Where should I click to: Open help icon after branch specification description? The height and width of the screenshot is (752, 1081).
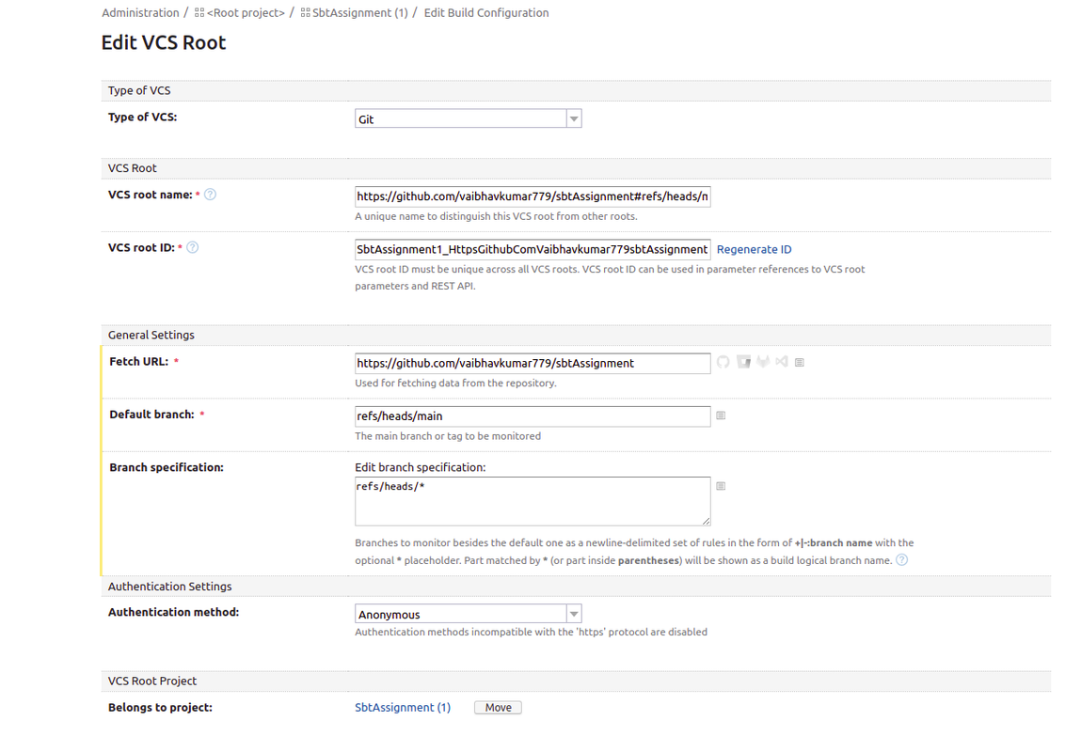pyautogui.click(x=901, y=560)
